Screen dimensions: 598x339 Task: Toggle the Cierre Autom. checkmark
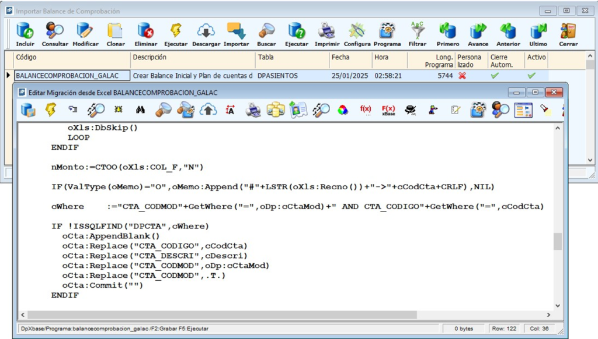(495, 76)
